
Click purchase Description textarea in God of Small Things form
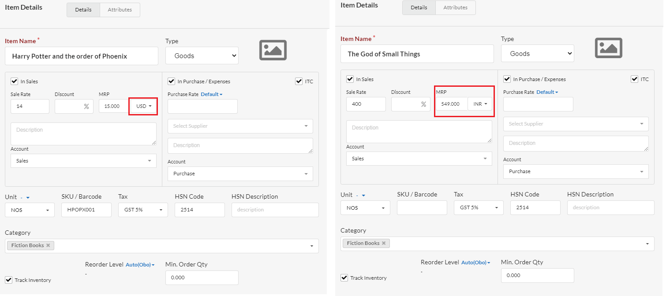(x=576, y=144)
